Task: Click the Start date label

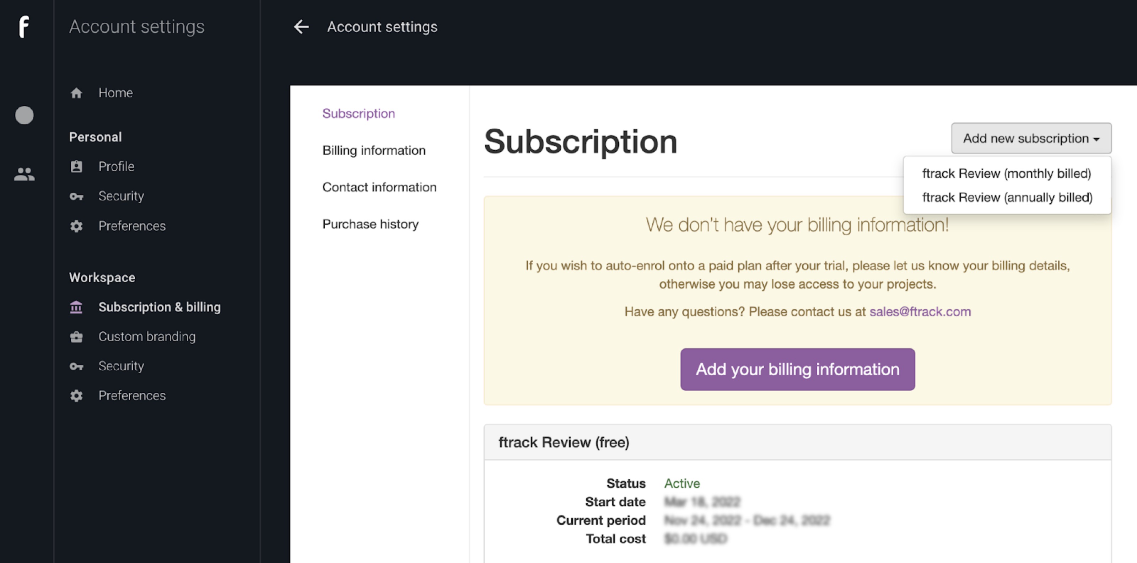Action: pyautogui.click(x=615, y=502)
